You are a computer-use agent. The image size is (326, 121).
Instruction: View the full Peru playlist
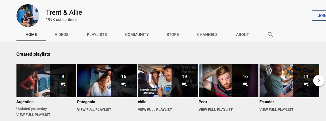[216, 110]
